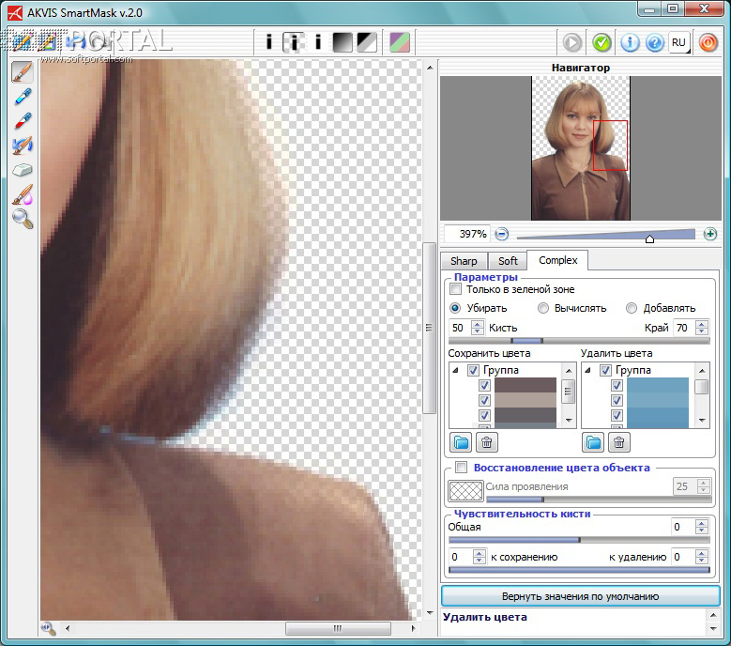
Task: Click canvas horizontal scrollbar thumb
Action: click(x=338, y=628)
